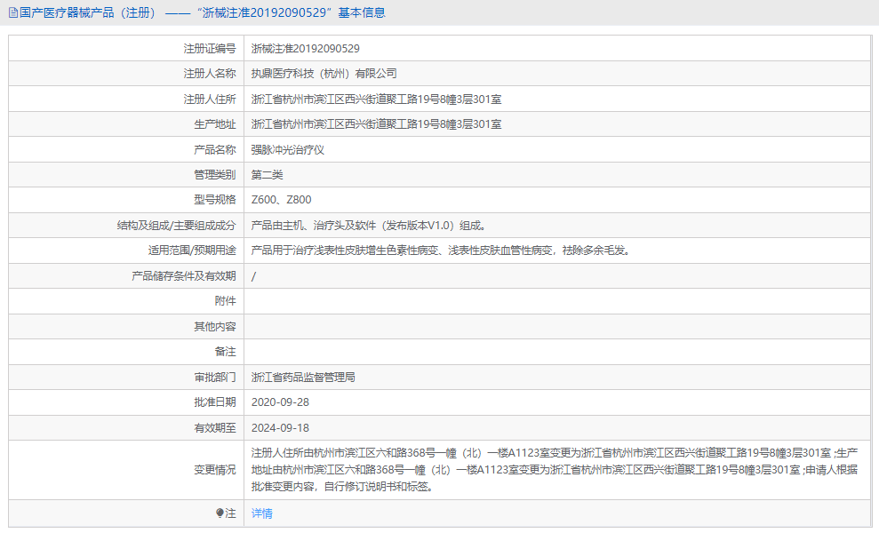Click the 审批部门 label
Viewport: 879px width, 533px height.
coord(215,378)
